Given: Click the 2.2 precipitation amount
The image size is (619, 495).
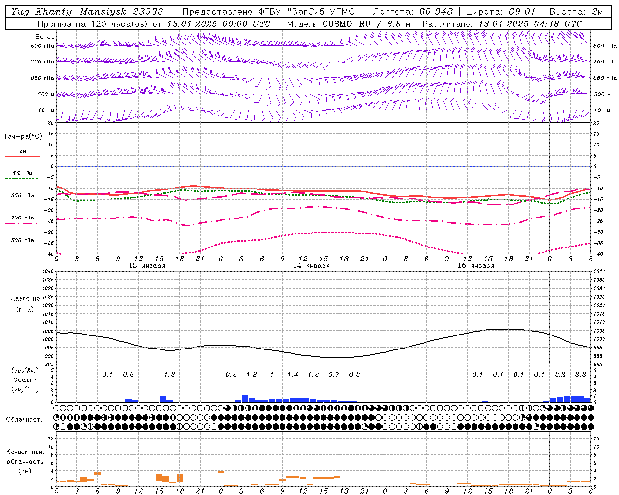Looking at the screenshot, I should tap(560, 375).
